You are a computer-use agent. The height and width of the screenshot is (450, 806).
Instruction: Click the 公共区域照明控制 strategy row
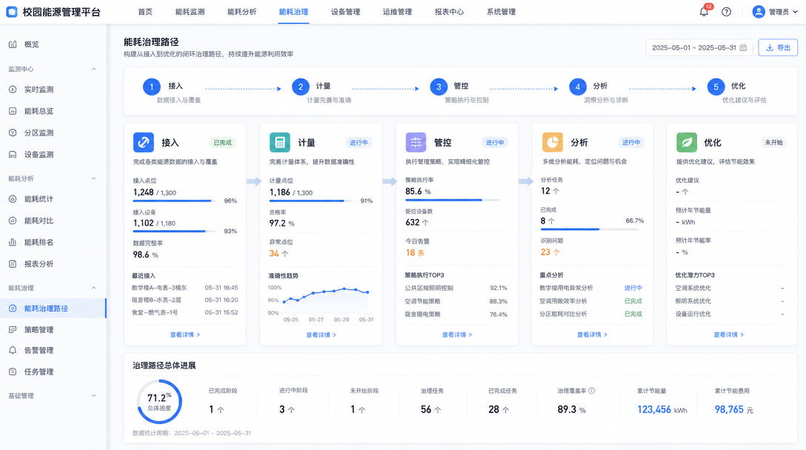[456, 288]
